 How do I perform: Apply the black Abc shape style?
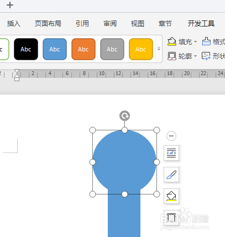[26, 49]
